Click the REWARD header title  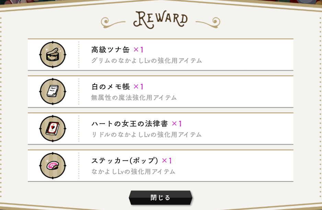coord(161,20)
